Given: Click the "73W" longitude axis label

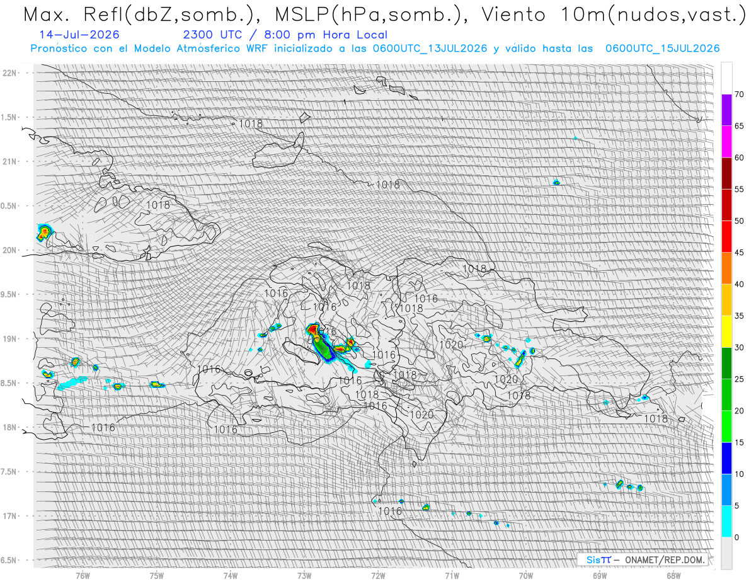Looking at the screenshot, I should click(x=304, y=576).
